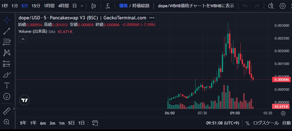Switch to the 4時間 timeframe
Image resolution: width=292 pixels, height=131 pixels.
click(63, 6)
